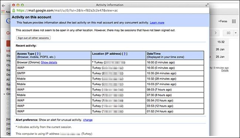Select '15:32 (28 minutes ago)' time cell
This screenshot has width=240, height=138.
[175, 79]
